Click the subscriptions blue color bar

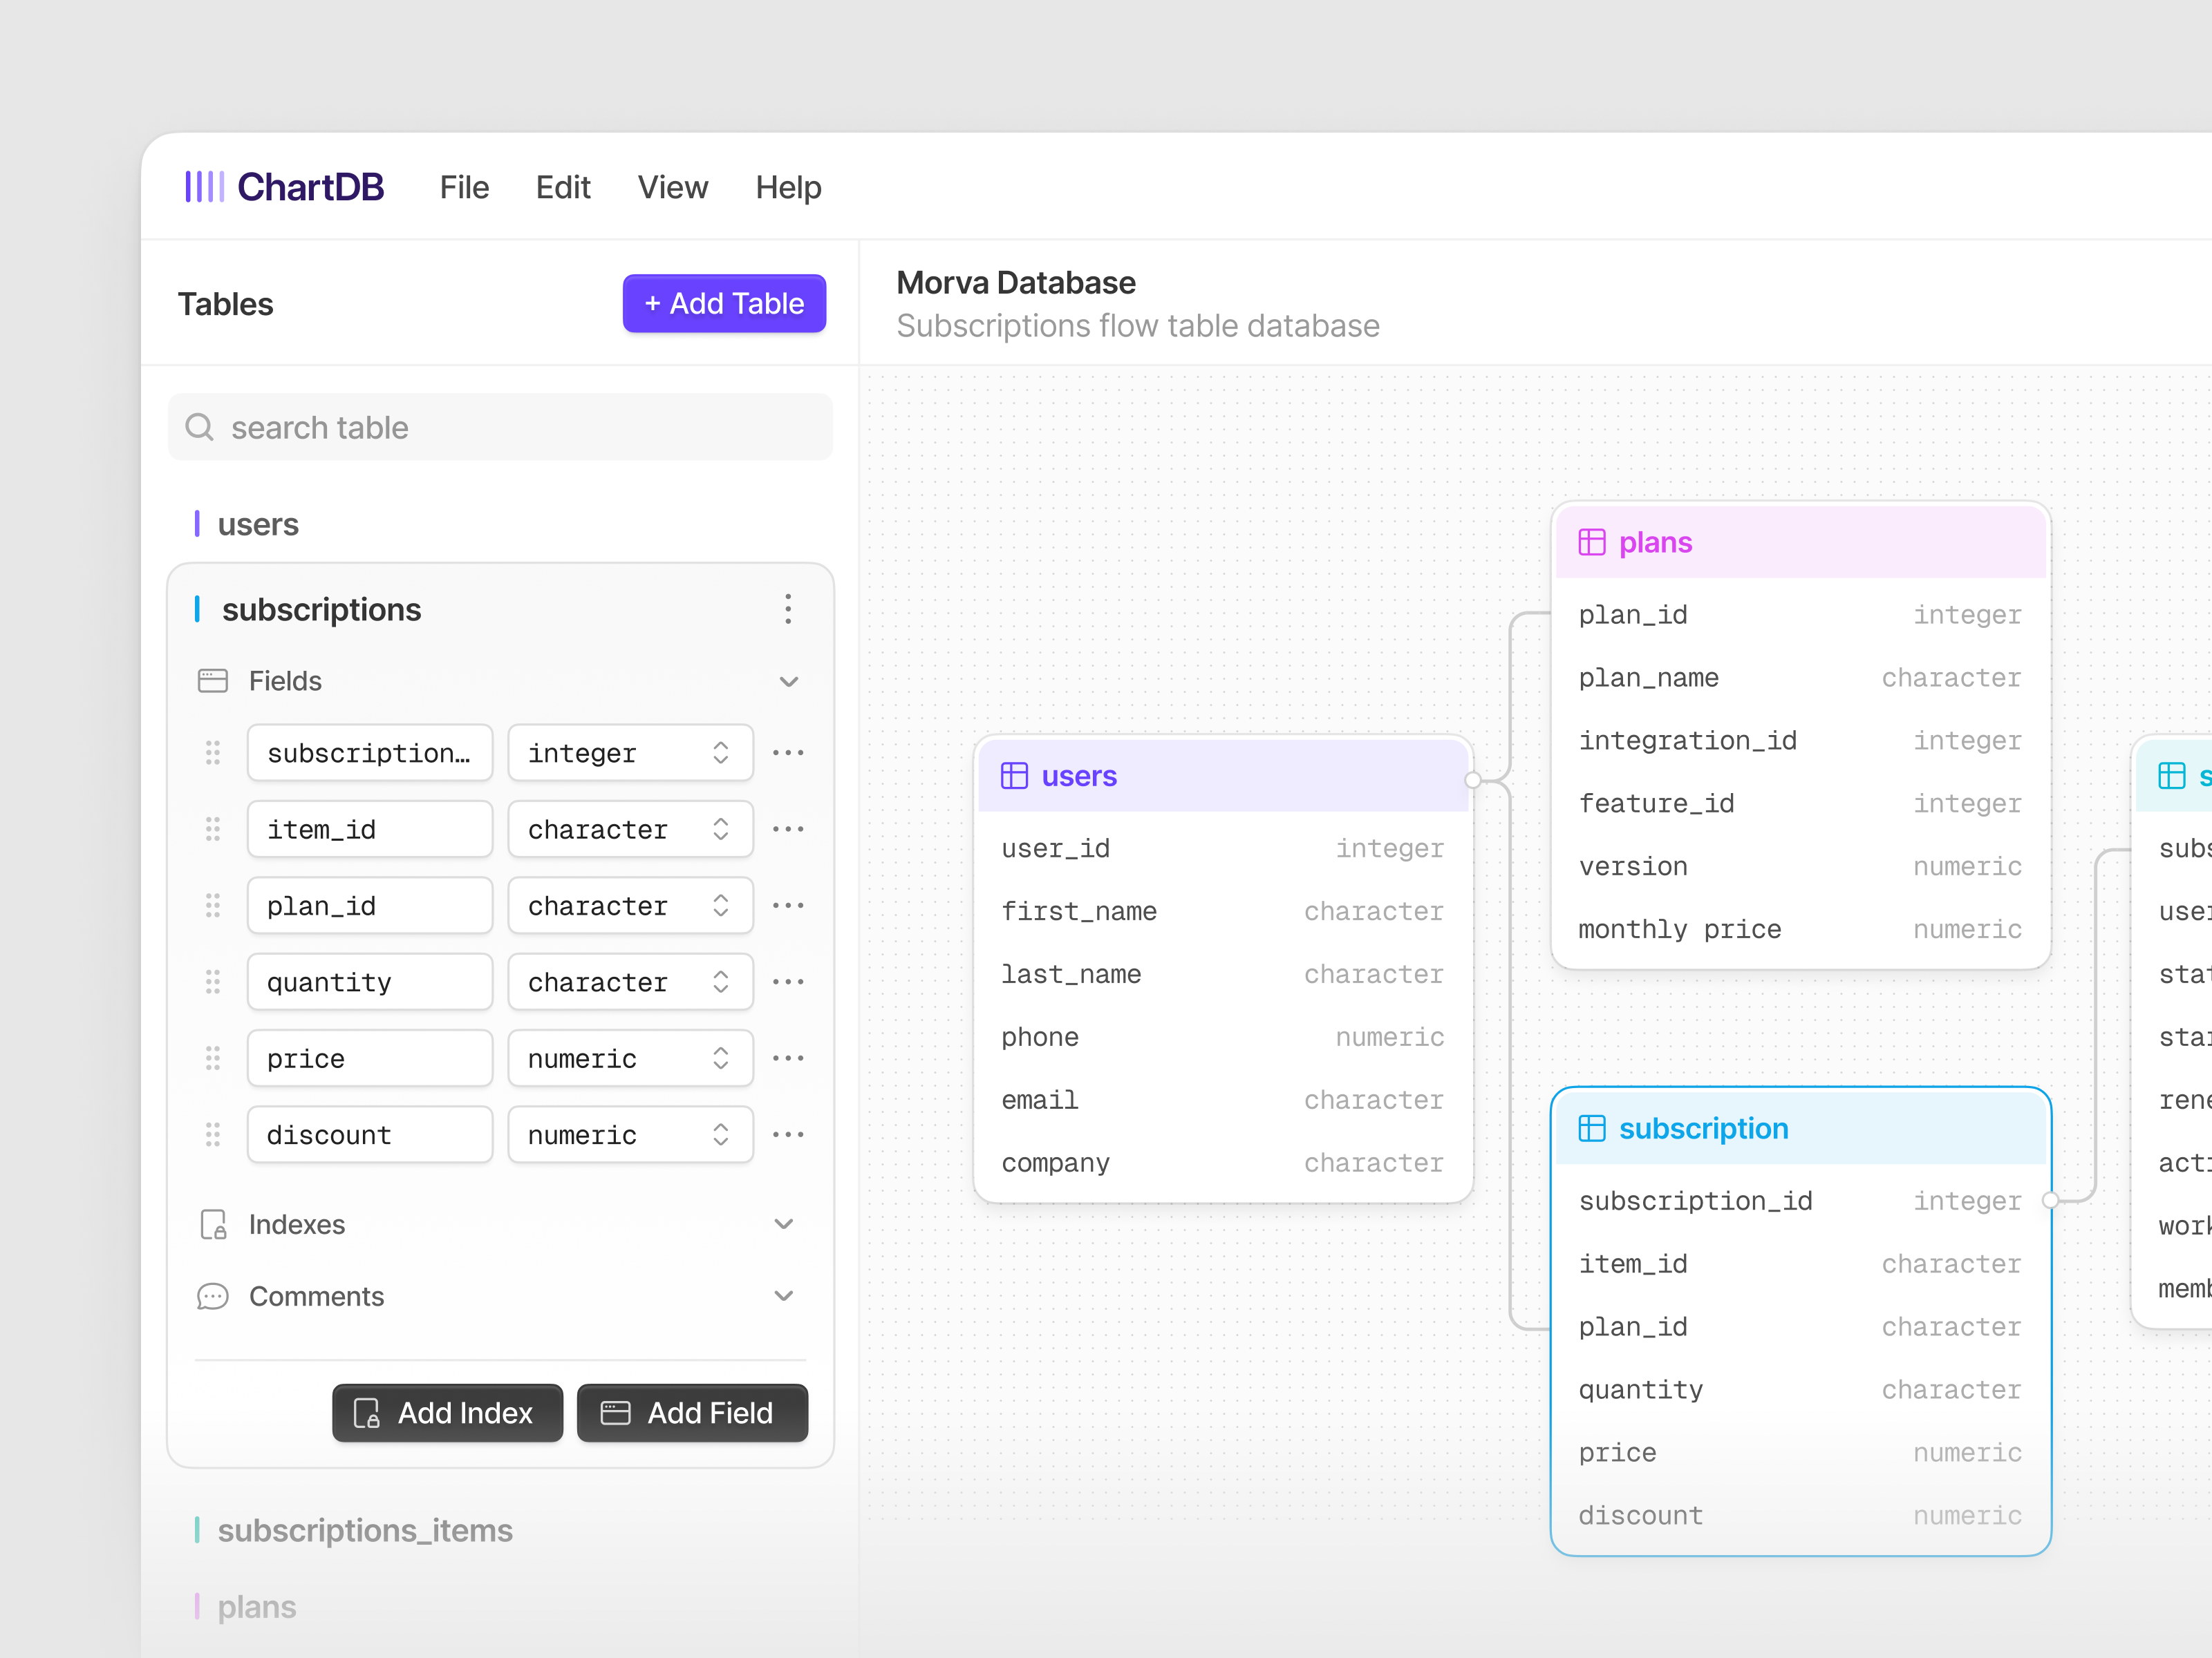(x=197, y=609)
